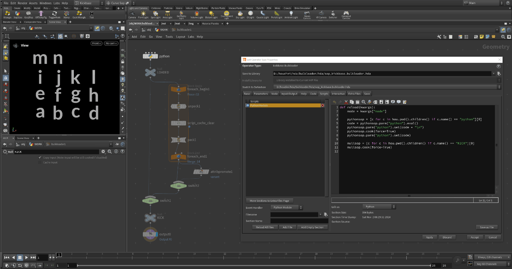This screenshot has width=512, height=269.
Task: Create a Volume Light
Action: tap(197, 15)
